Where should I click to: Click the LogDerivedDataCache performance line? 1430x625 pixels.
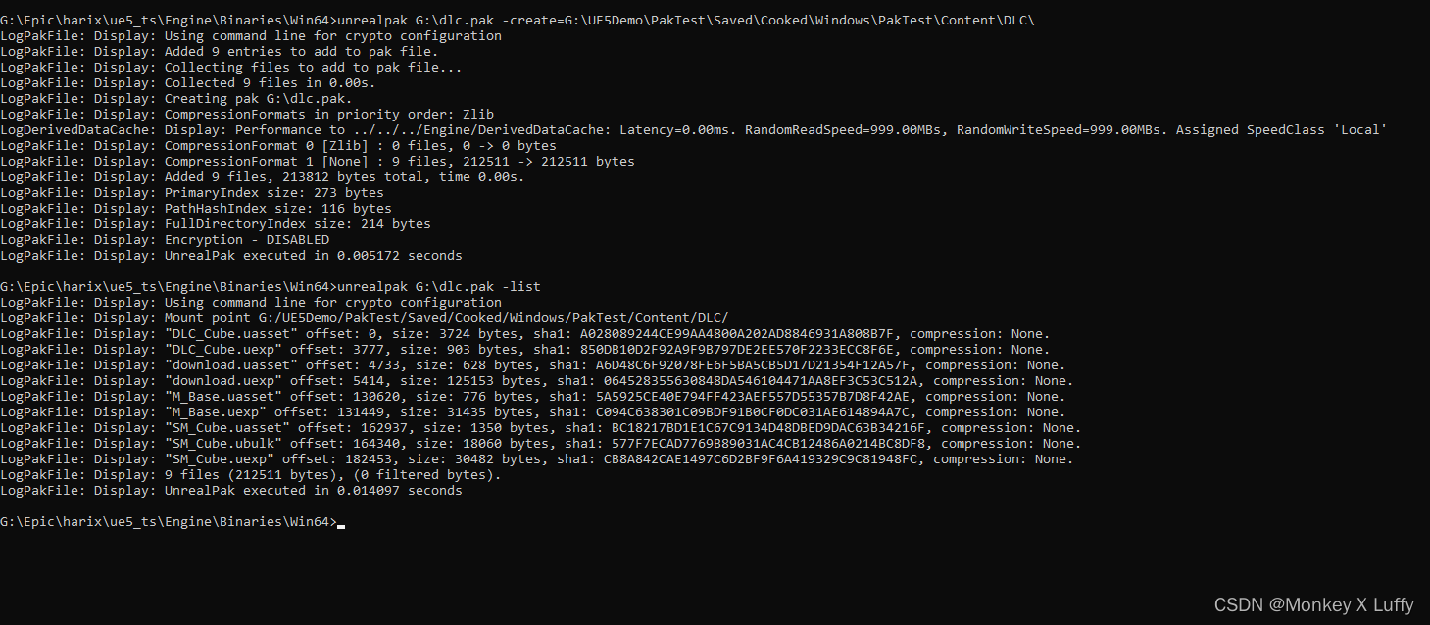click(694, 129)
